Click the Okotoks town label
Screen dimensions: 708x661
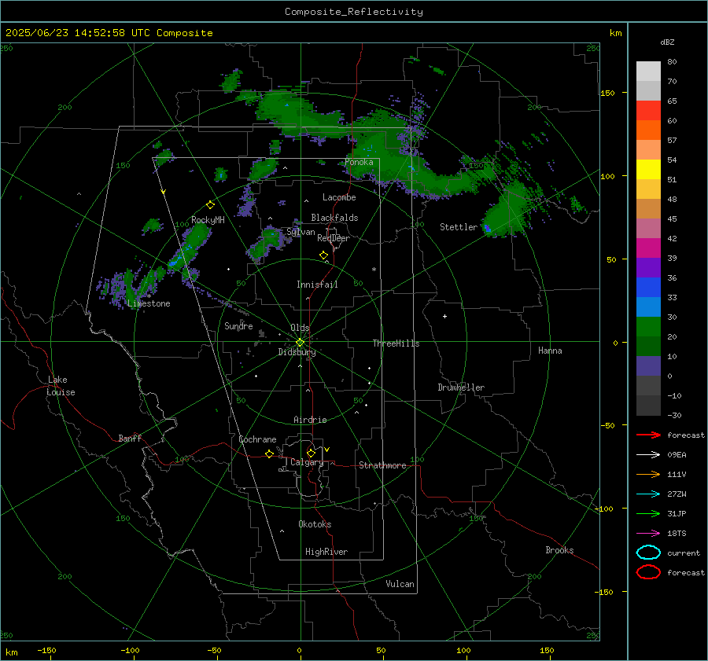[315, 524]
